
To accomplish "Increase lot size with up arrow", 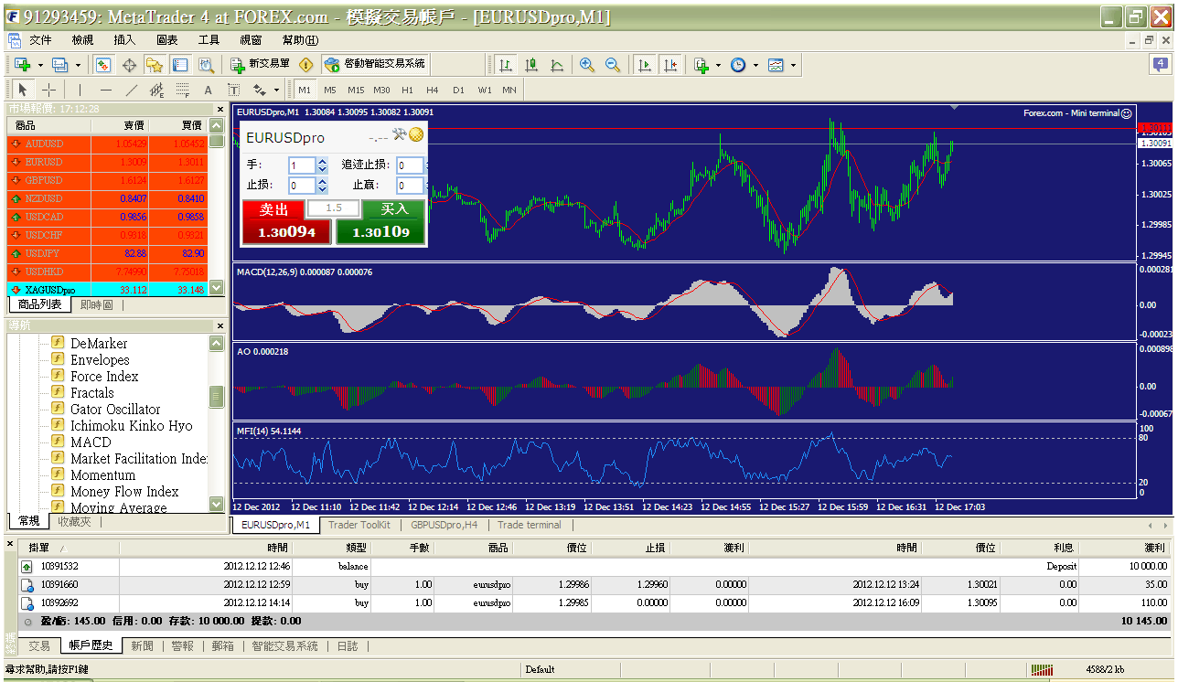I will [x=322, y=162].
